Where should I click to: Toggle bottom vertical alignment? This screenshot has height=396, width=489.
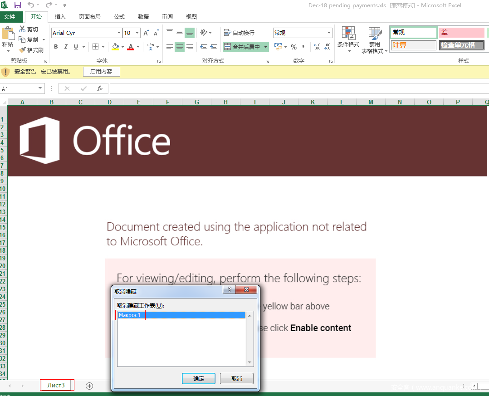click(190, 33)
